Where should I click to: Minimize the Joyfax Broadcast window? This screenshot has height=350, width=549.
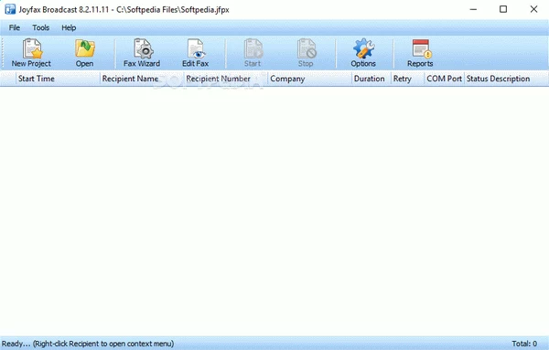click(x=473, y=9)
